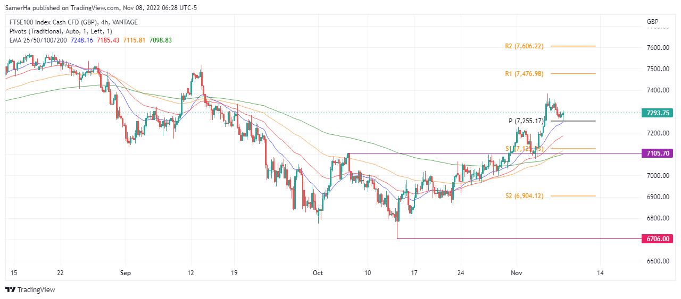Select the red 6706.00 price level tag
Image resolution: width=681 pixels, height=299 pixels.
658,238
